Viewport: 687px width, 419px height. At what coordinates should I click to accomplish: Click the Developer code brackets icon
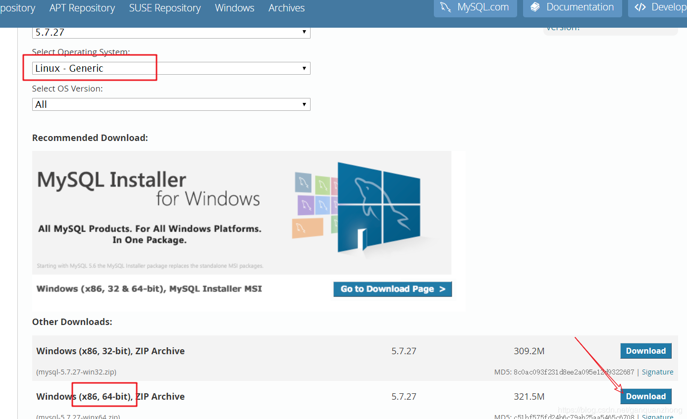[640, 7]
